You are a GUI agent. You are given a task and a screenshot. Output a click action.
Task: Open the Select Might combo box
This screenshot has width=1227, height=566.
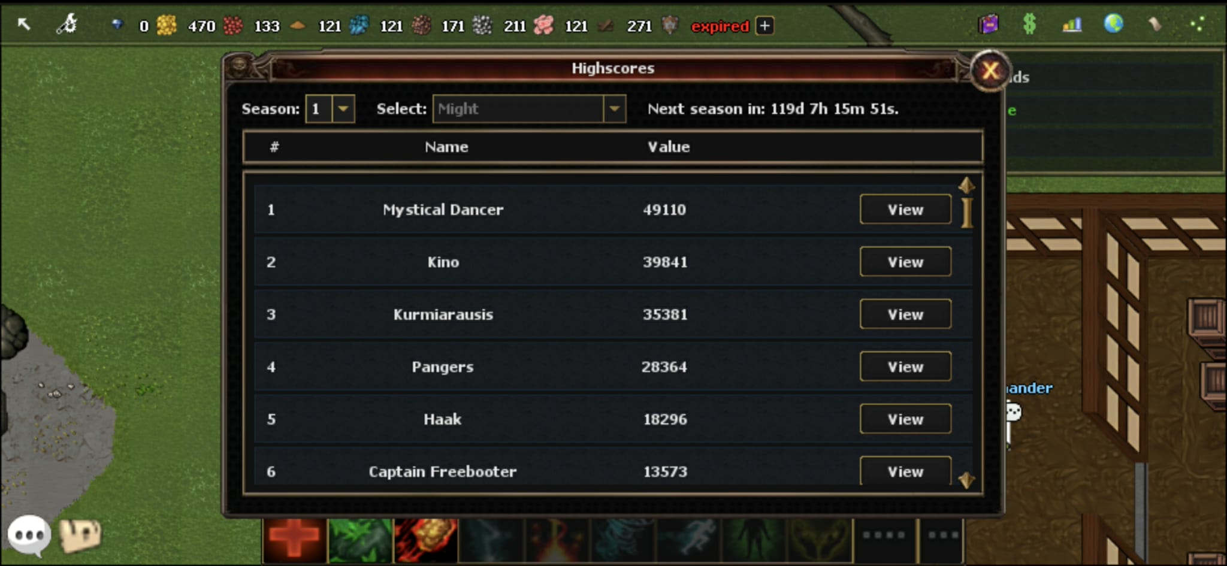[529, 109]
